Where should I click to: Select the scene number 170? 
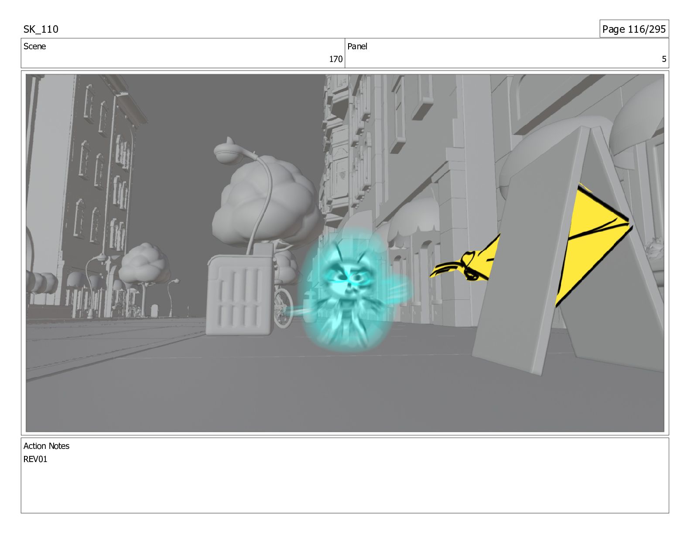tap(335, 59)
